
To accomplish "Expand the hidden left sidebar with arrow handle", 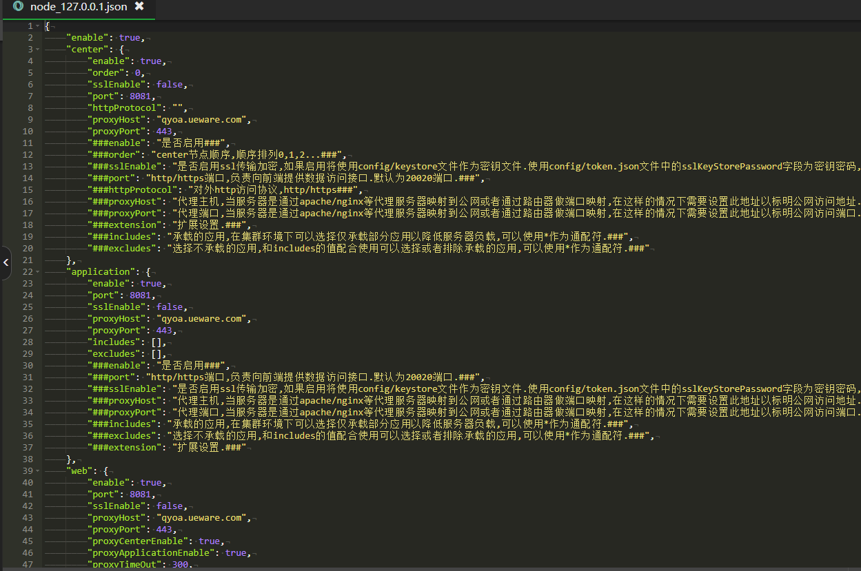I will 6,262.
